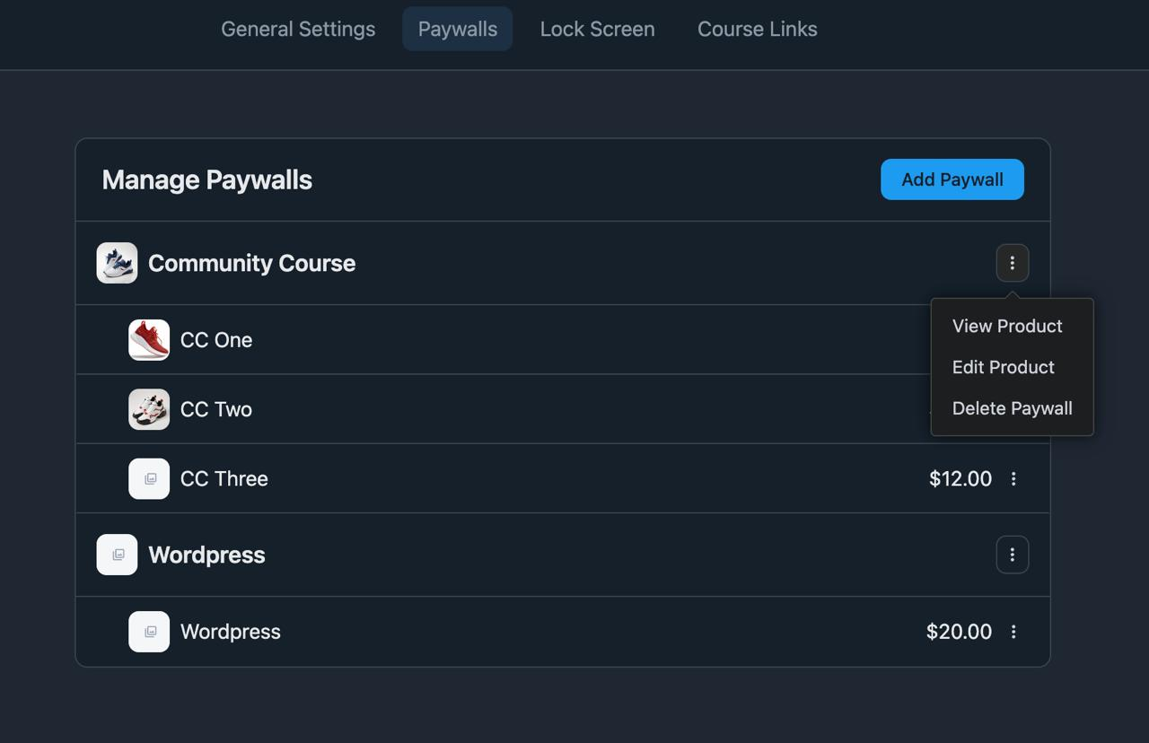Select Edit Product in the context menu
The image size is (1149, 743).
pyautogui.click(x=1003, y=367)
